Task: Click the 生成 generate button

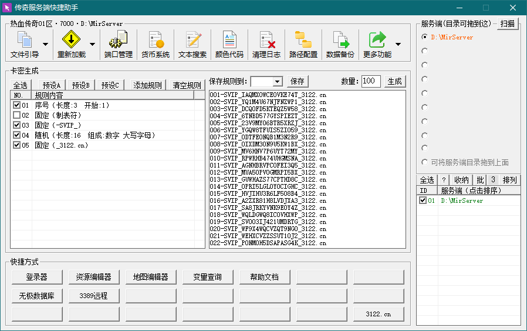Action: pyautogui.click(x=395, y=82)
